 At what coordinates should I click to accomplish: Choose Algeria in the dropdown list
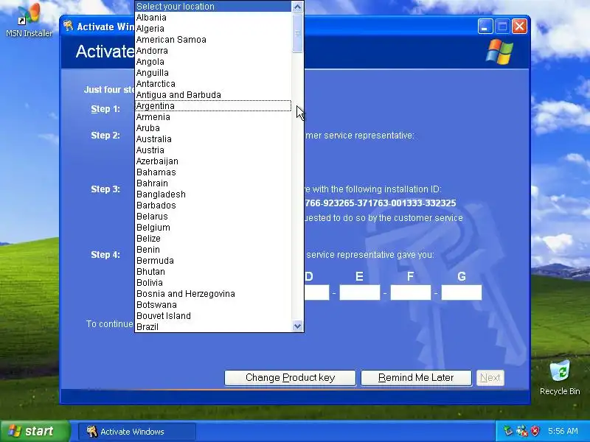(x=213, y=29)
